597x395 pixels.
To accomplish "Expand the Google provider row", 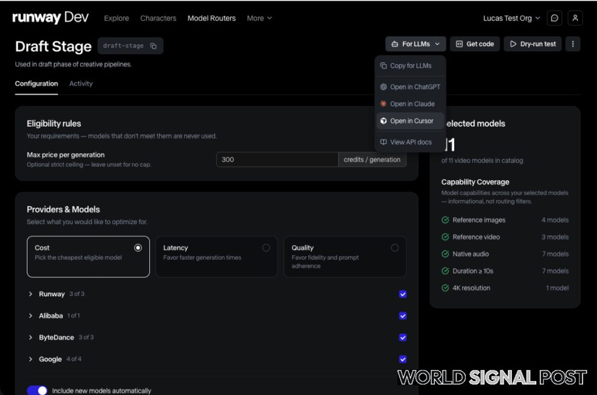I will coord(30,359).
